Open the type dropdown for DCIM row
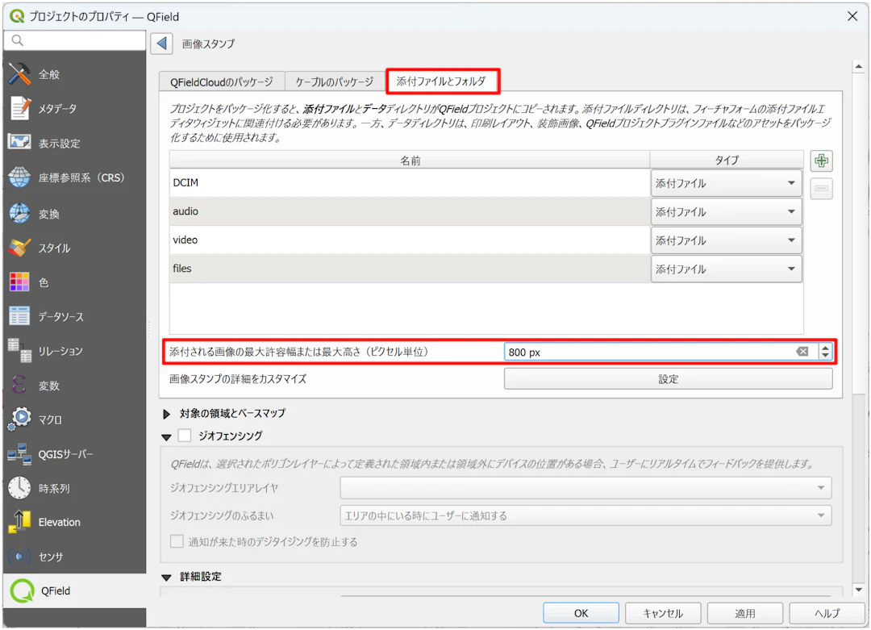 tap(726, 183)
